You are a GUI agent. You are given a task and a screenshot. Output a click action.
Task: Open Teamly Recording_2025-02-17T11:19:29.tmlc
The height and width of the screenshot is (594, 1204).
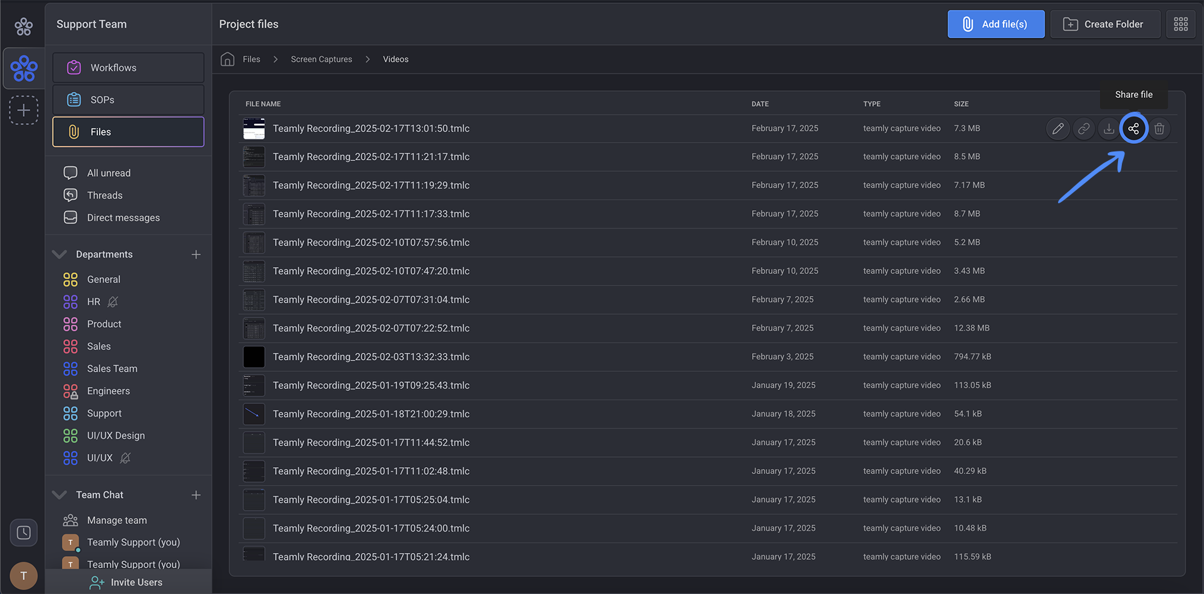(x=371, y=186)
